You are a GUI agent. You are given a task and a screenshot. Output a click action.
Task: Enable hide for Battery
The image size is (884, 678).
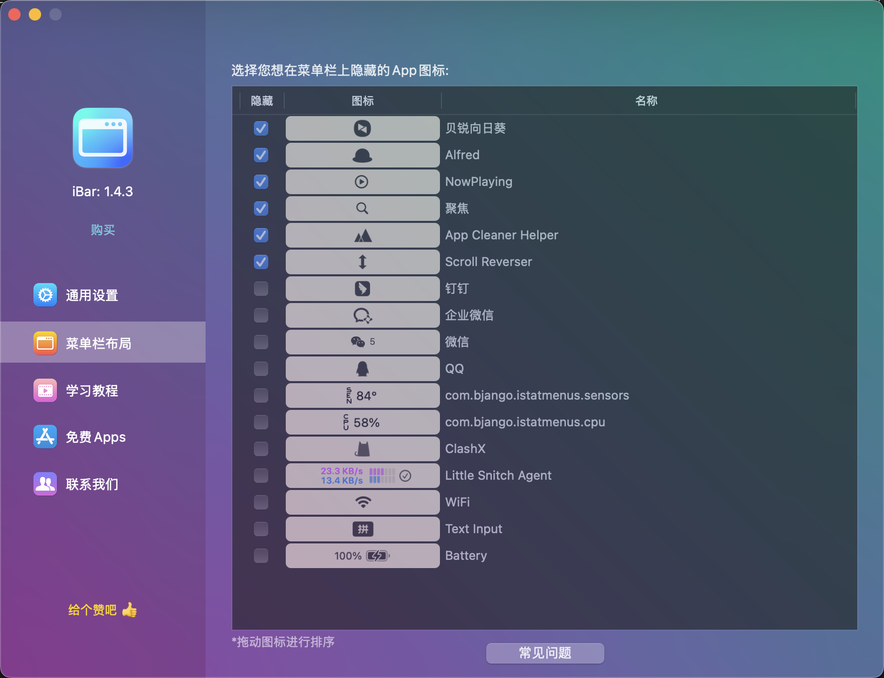click(261, 556)
